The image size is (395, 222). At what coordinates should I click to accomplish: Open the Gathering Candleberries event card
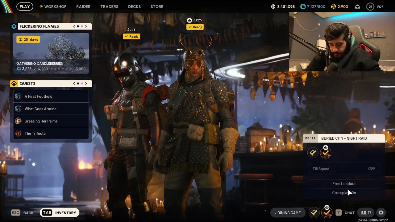pyautogui.click(x=51, y=53)
